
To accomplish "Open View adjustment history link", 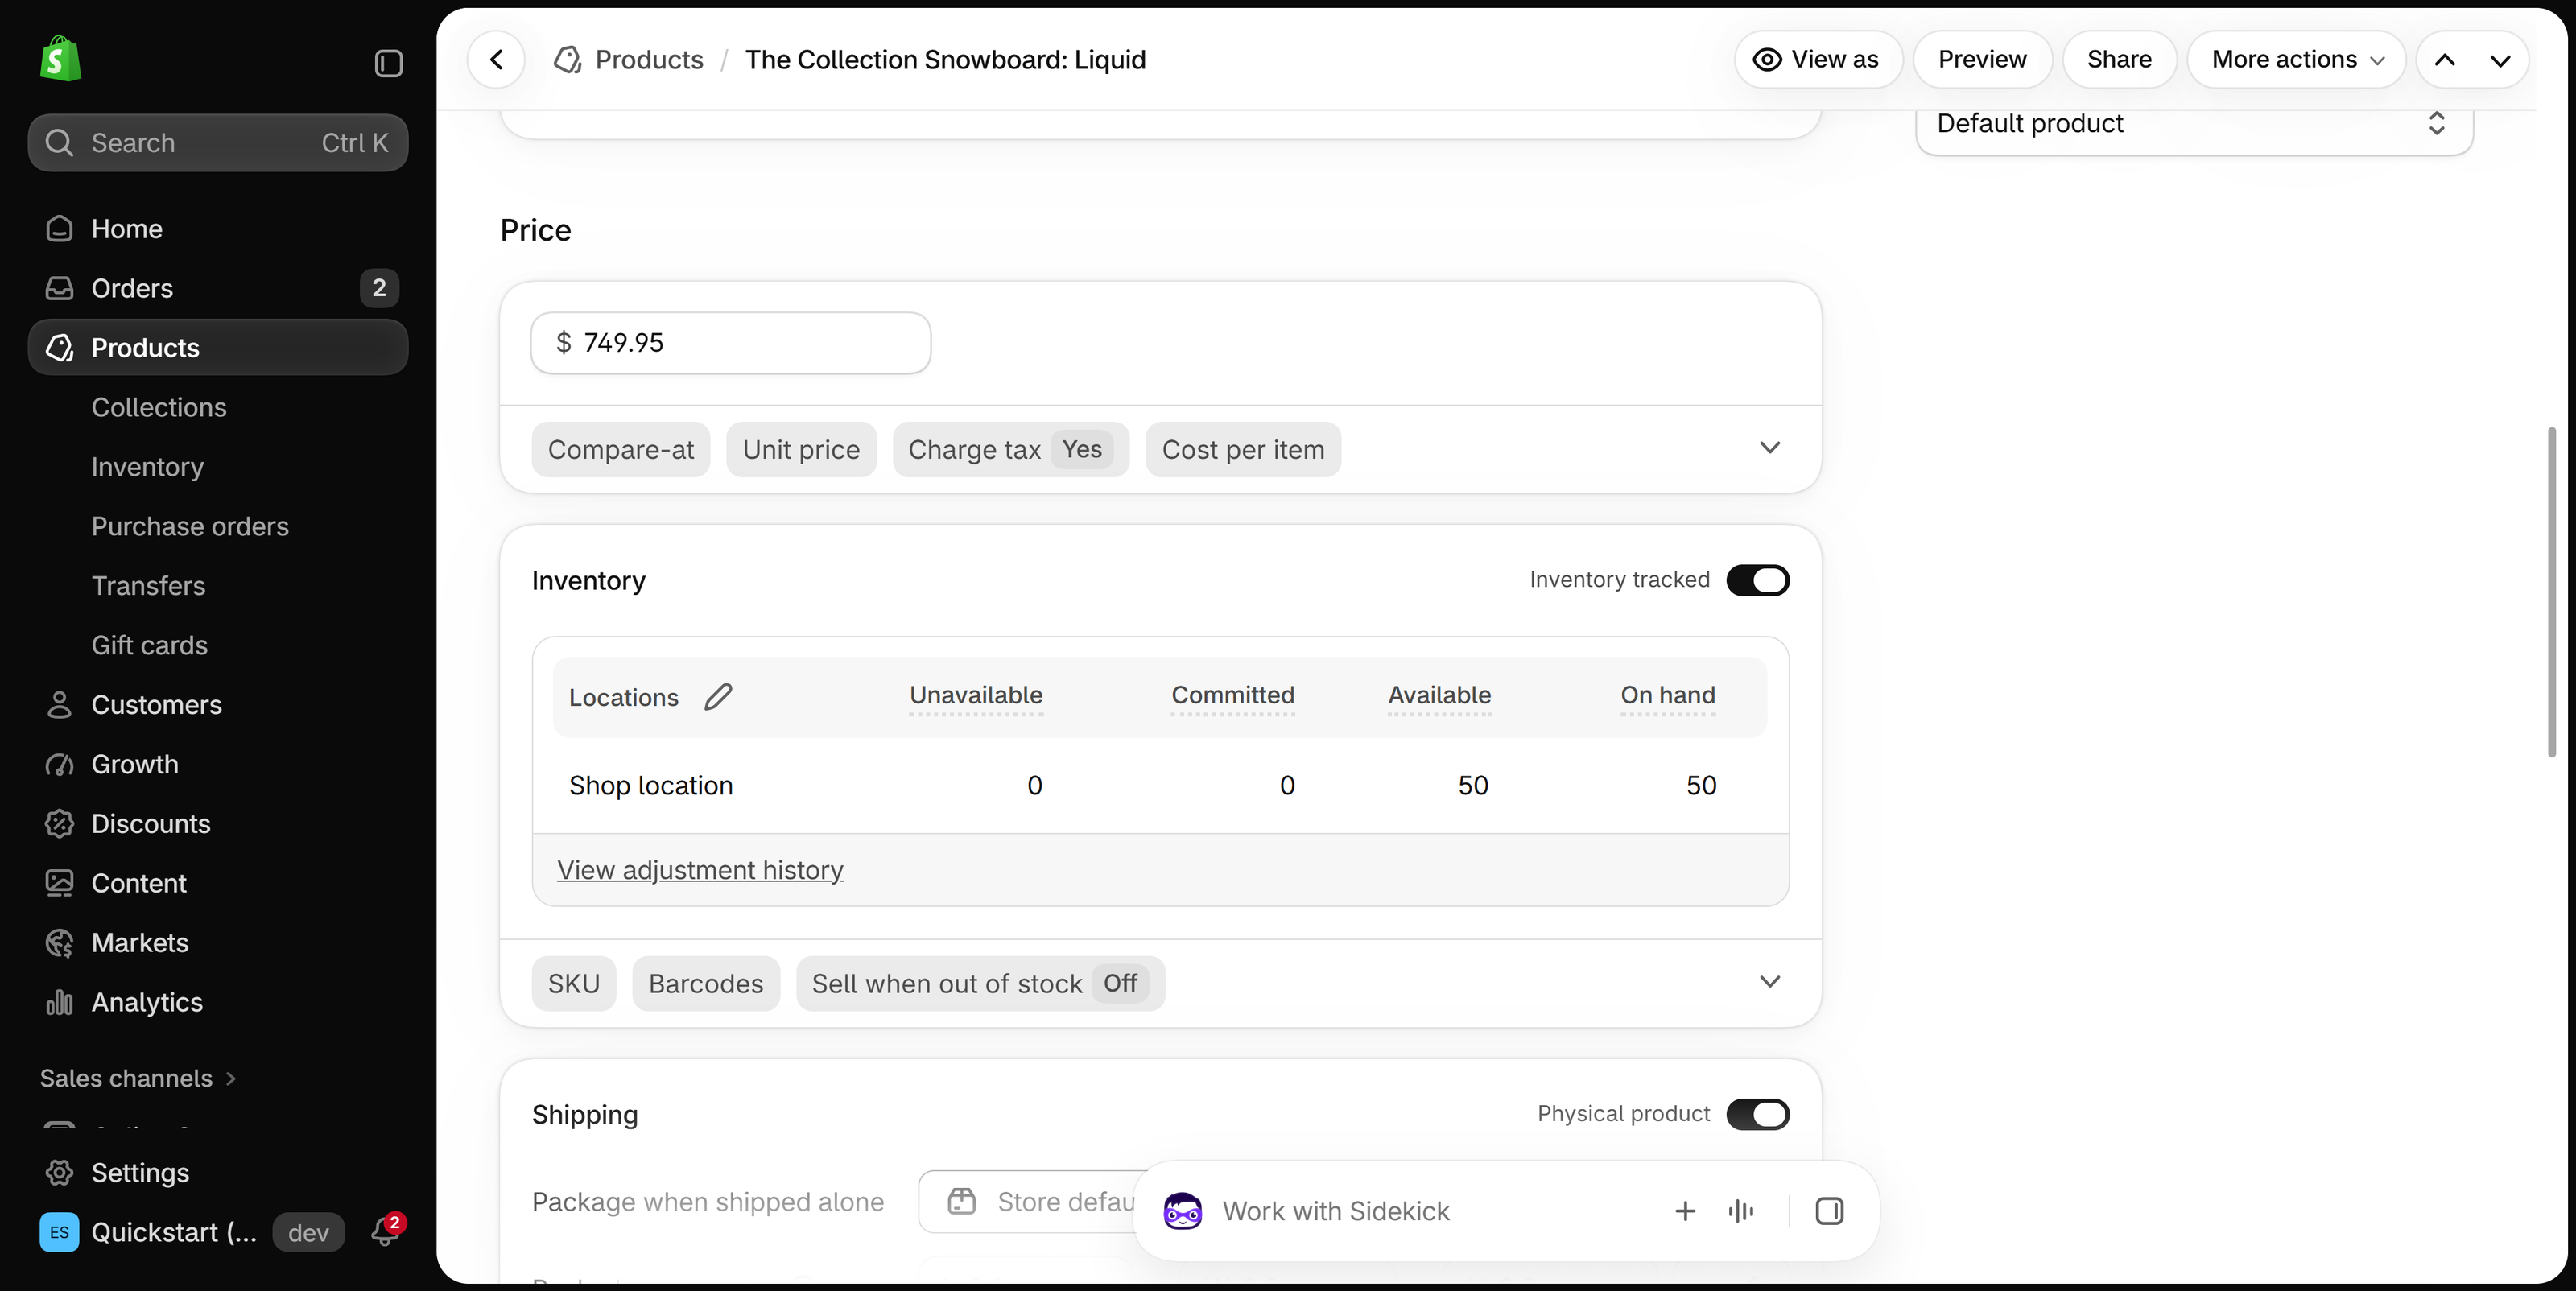I will [700, 870].
